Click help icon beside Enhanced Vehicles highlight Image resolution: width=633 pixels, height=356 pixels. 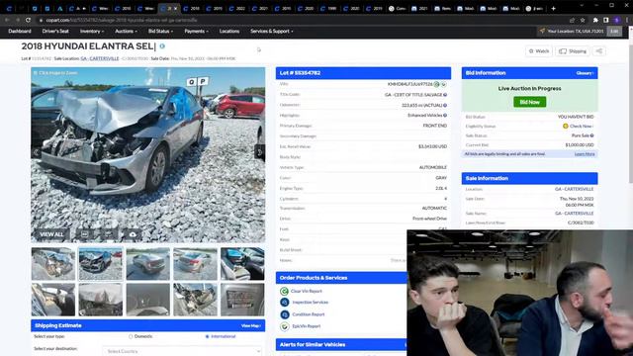445,116
